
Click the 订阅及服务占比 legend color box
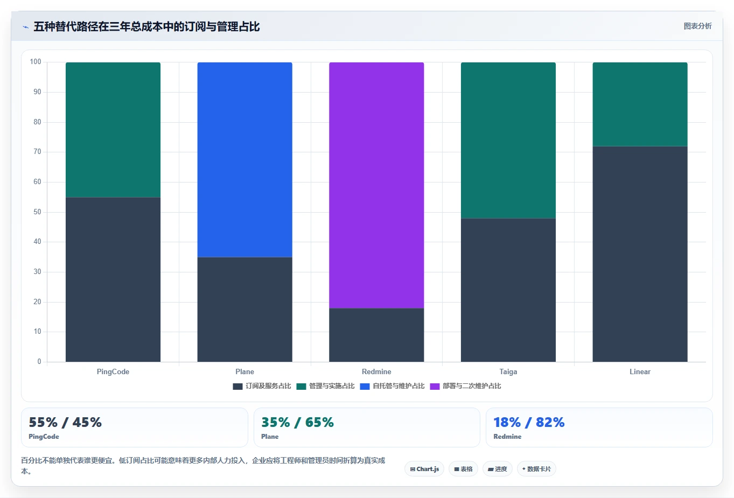[x=237, y=387]
